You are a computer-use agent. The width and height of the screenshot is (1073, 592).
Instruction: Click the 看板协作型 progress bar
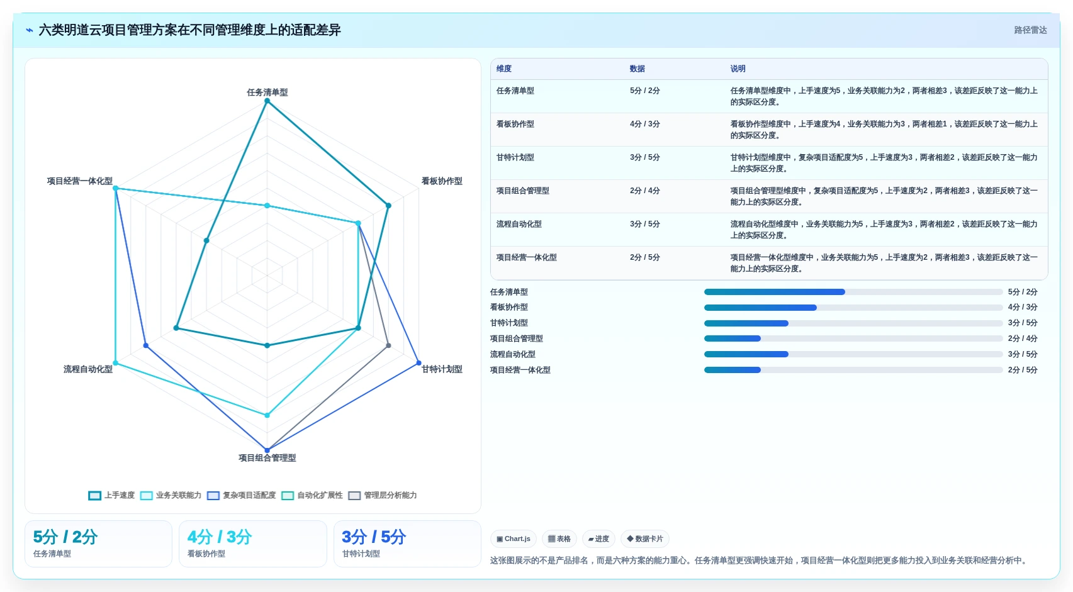coord(853,308)
